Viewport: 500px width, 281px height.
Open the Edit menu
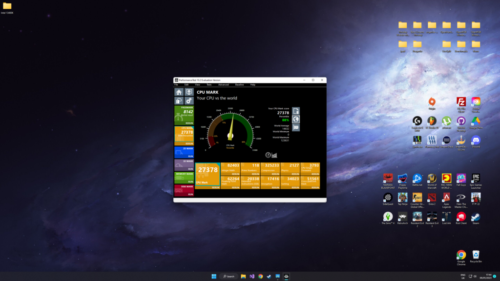pyautogui.click(x=187, y=85)
